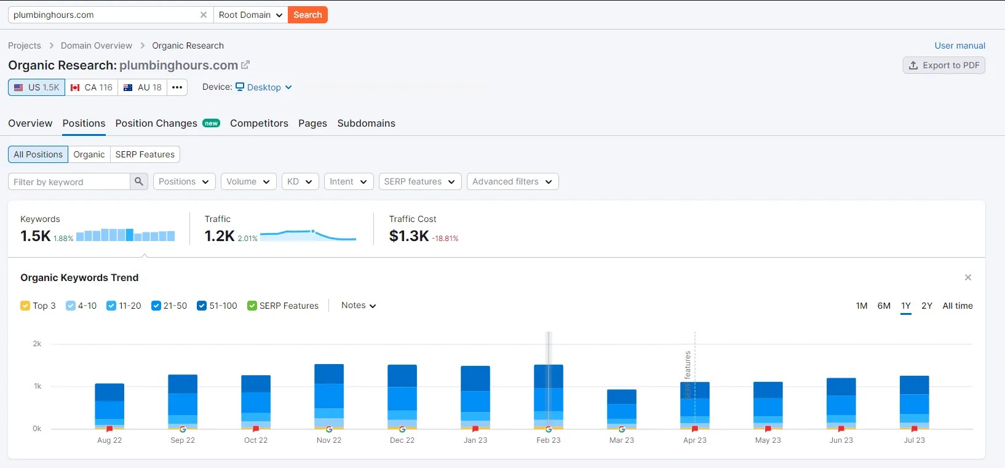This screenshot has width=1005, height=468.
Task: Expand the Advanced filters dropdown
Action: [513, 181]
